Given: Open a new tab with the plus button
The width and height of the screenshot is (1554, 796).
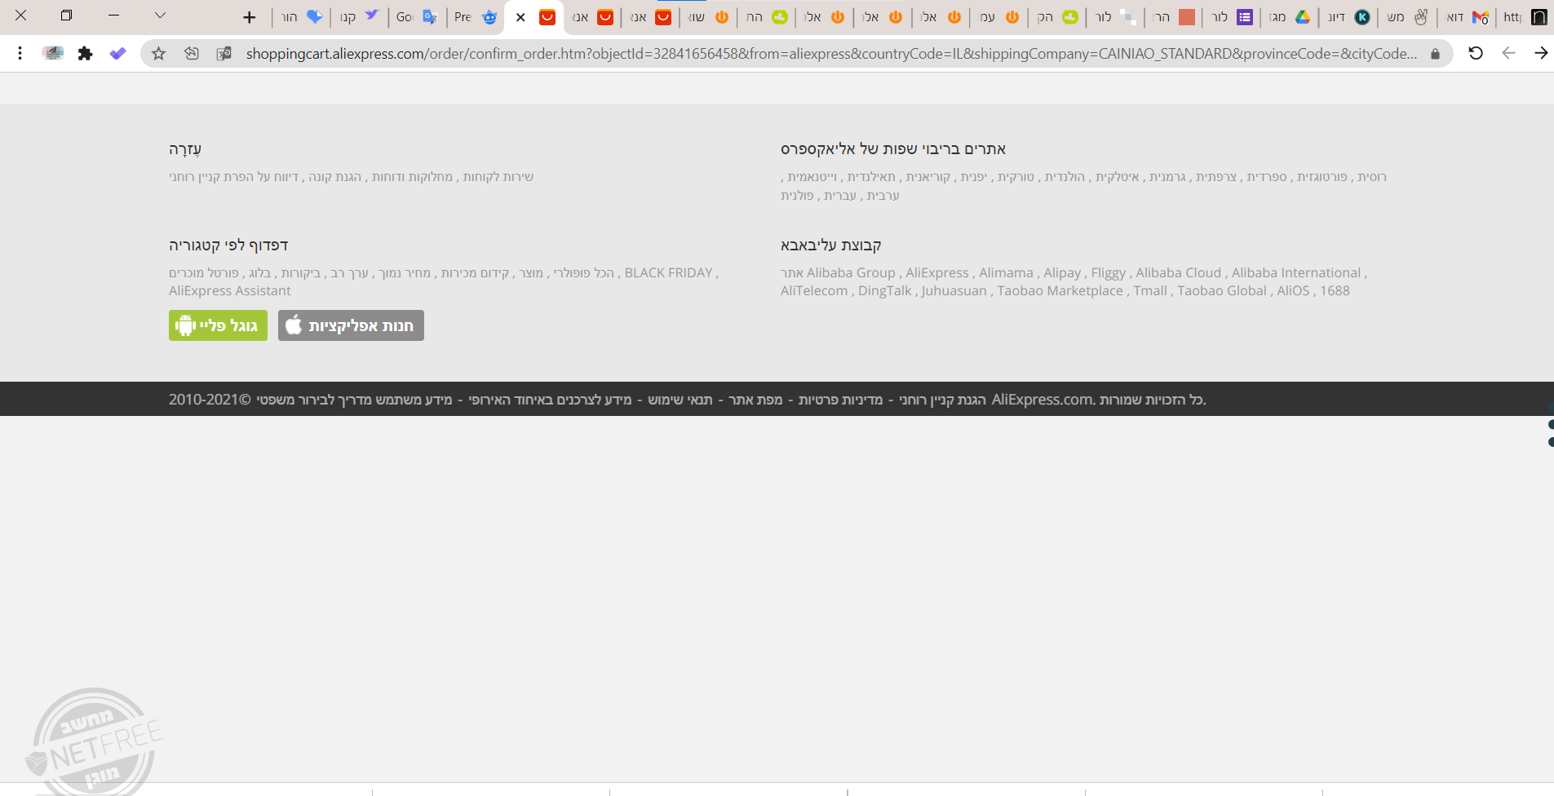Looking at the screenshot, I should pyautogui.click(x=250, y=17).
